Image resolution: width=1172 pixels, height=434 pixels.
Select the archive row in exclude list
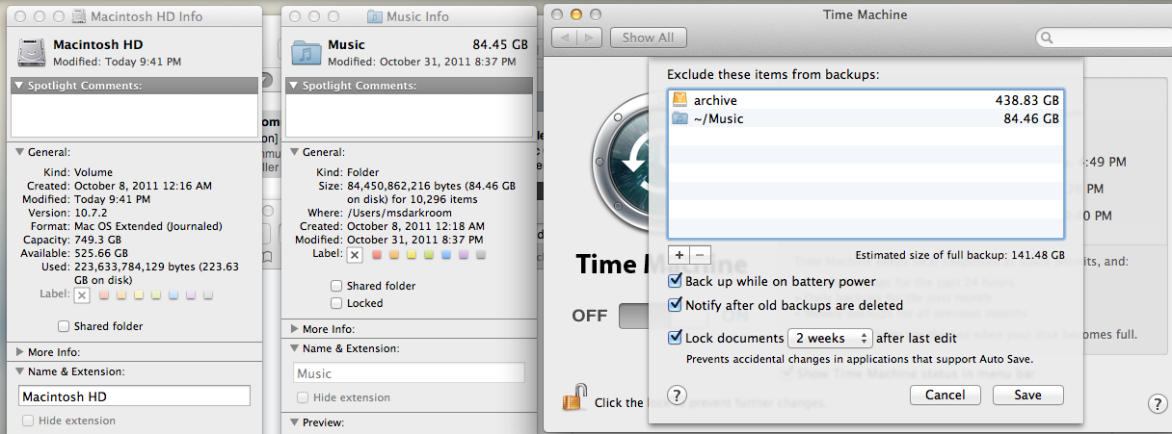pos(866,100)
